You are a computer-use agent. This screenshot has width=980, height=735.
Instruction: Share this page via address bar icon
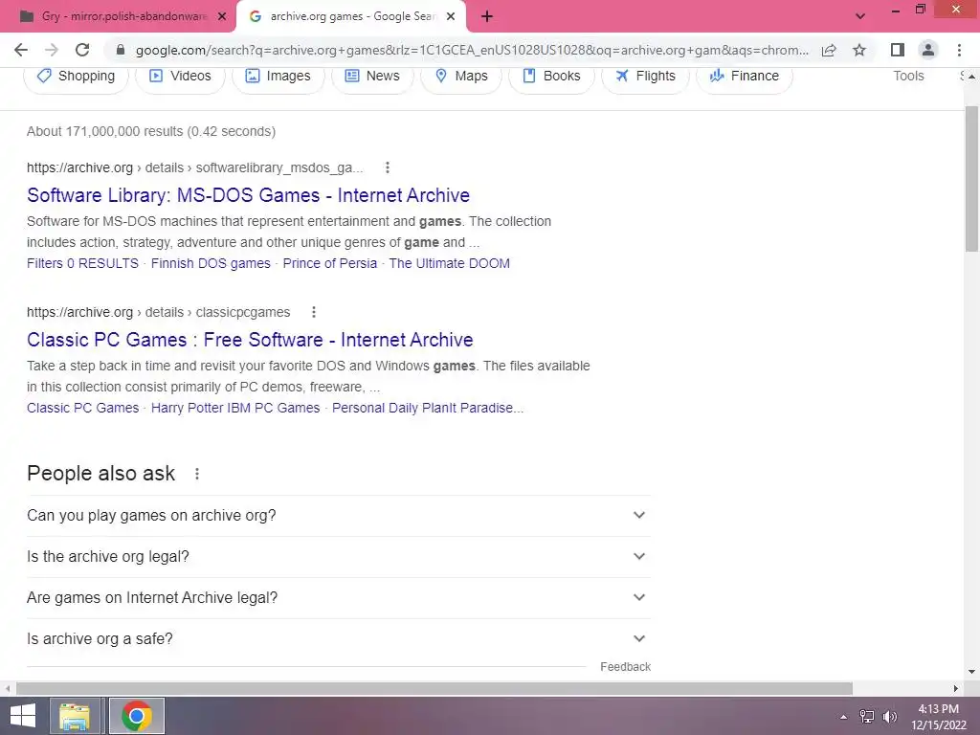(829, 50)
